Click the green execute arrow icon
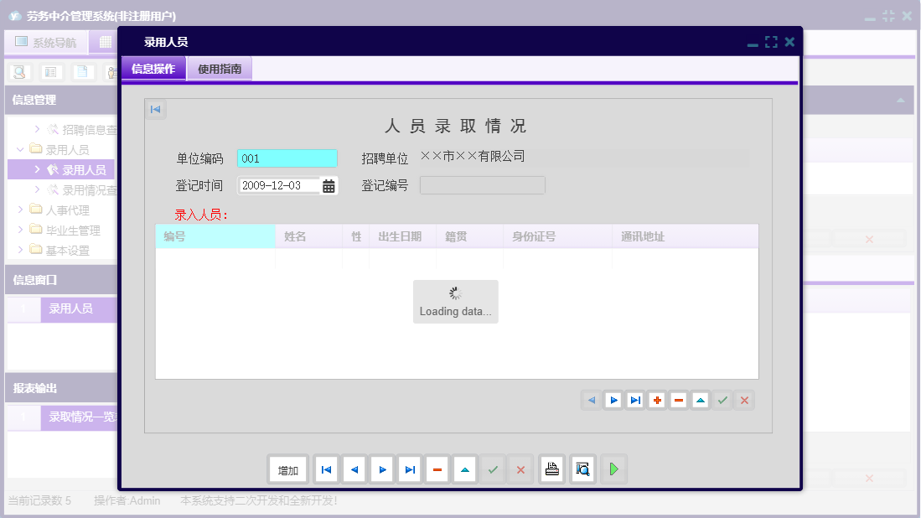Viewport: 921px width, 518px height. pyautogui.click(x=613, y=469)
